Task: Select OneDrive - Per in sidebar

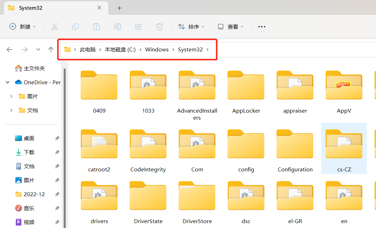Action: point(38,83)
